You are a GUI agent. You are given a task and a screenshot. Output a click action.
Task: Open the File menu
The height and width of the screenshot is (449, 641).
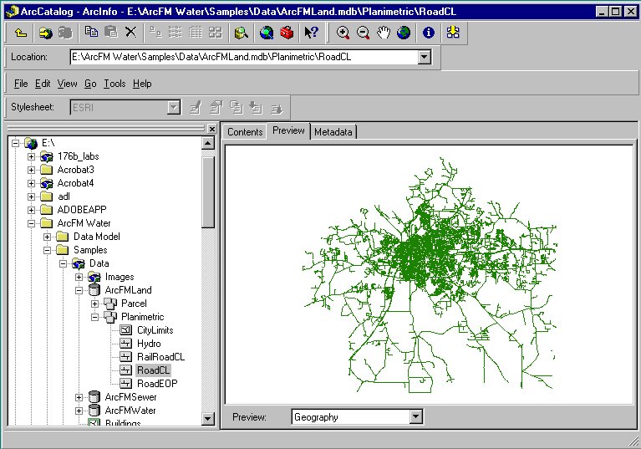21,84
